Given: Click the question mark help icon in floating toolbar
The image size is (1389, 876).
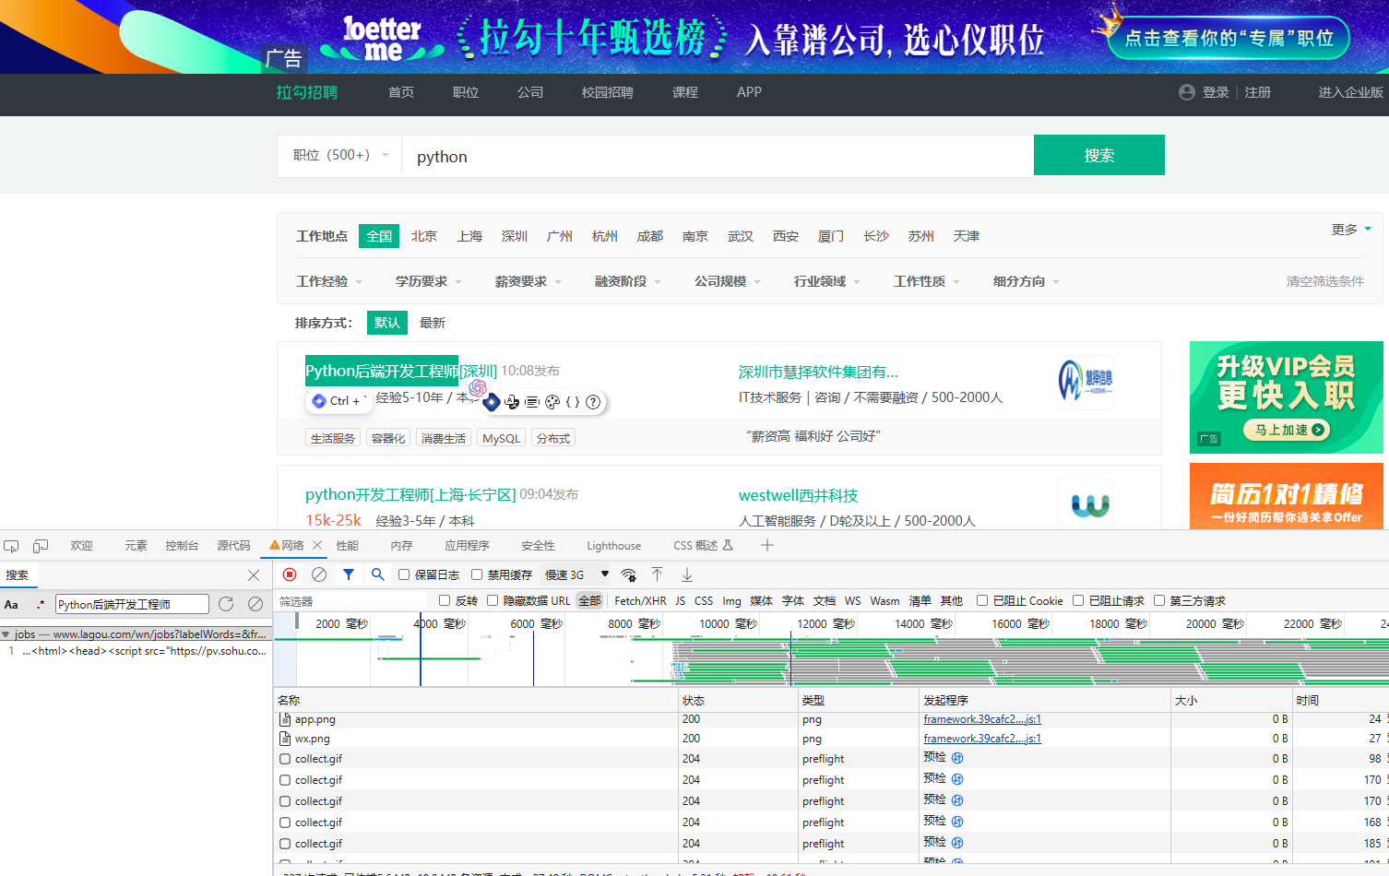Looking at the screenshot, I should [593, 402].
